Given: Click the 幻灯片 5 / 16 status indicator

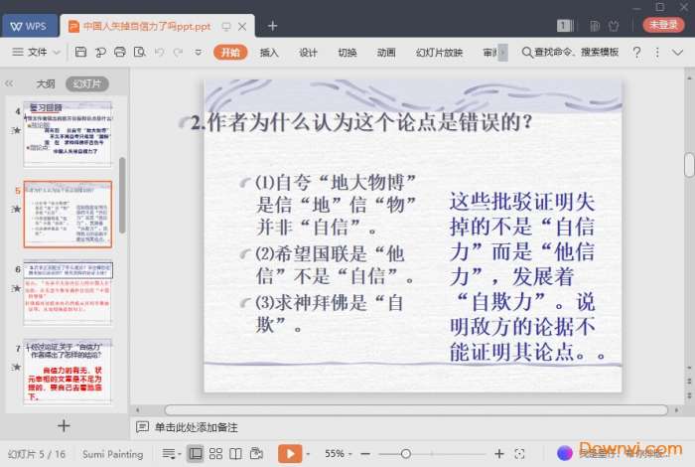Looking at the screenshot, I should point(37,454).
